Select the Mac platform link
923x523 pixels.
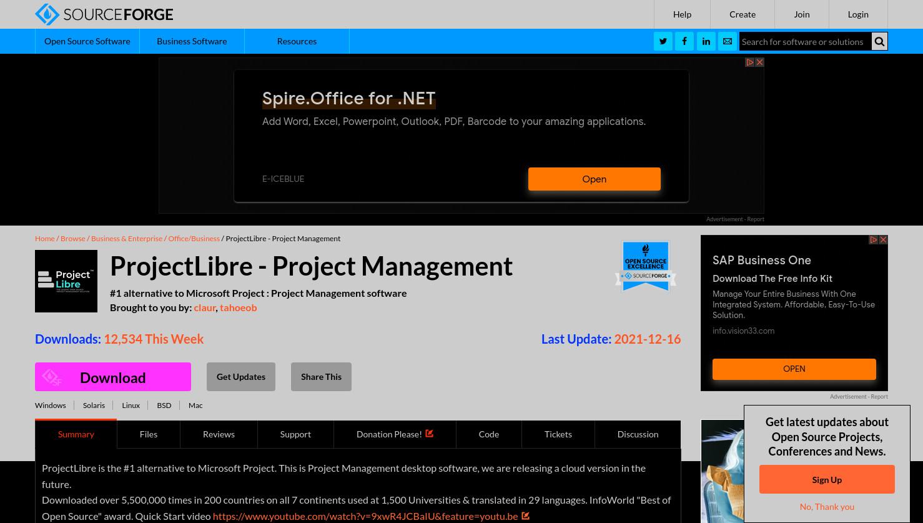[195, 405]
